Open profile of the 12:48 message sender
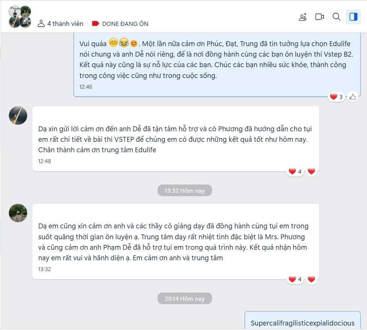Viewport: 367px width, 330px height. [x=18, y=115]
